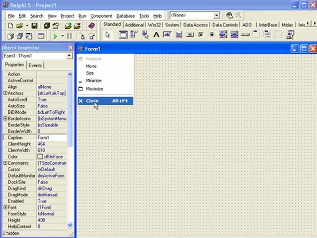Open the Form1: TForm1 object selector dropdown
This screenshot has width=317, height=238.
tap(69, 56)
